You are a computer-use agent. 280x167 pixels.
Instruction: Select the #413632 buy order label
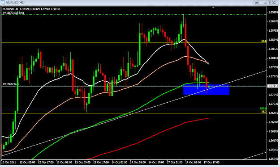pyautogui.click(x=11, y=84)
